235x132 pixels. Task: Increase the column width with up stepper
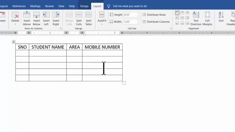(x=138, y=21)
